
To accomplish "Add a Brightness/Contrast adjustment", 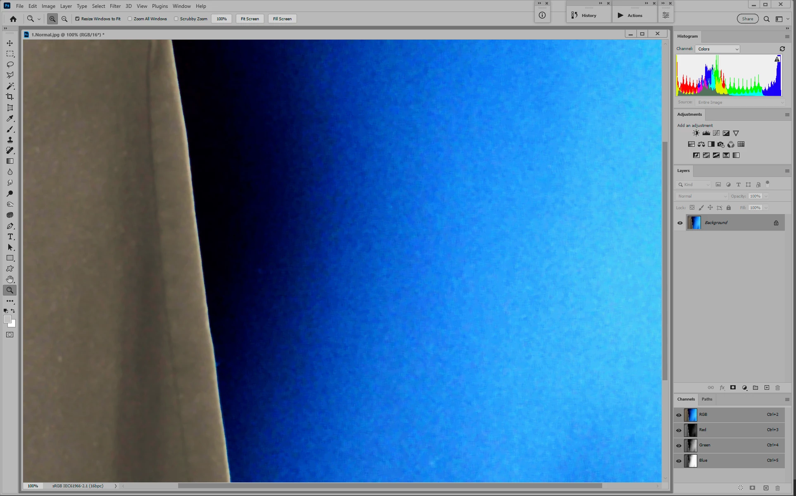I will pyautogui.click(x=696, y=133).
